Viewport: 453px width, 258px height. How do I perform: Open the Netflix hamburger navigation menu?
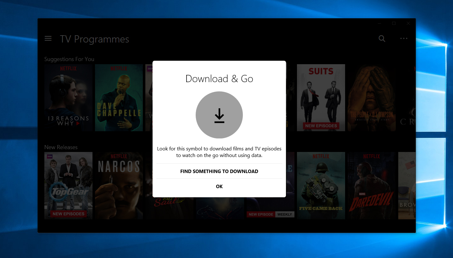click(48, 38)
